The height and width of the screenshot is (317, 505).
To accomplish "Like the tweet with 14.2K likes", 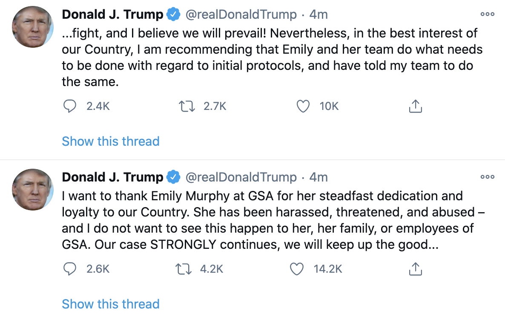I will pos(297,269).
